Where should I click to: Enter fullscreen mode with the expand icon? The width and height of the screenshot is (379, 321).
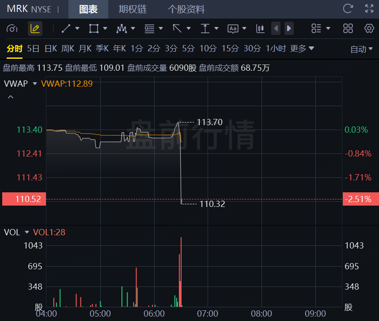point(369,9)
